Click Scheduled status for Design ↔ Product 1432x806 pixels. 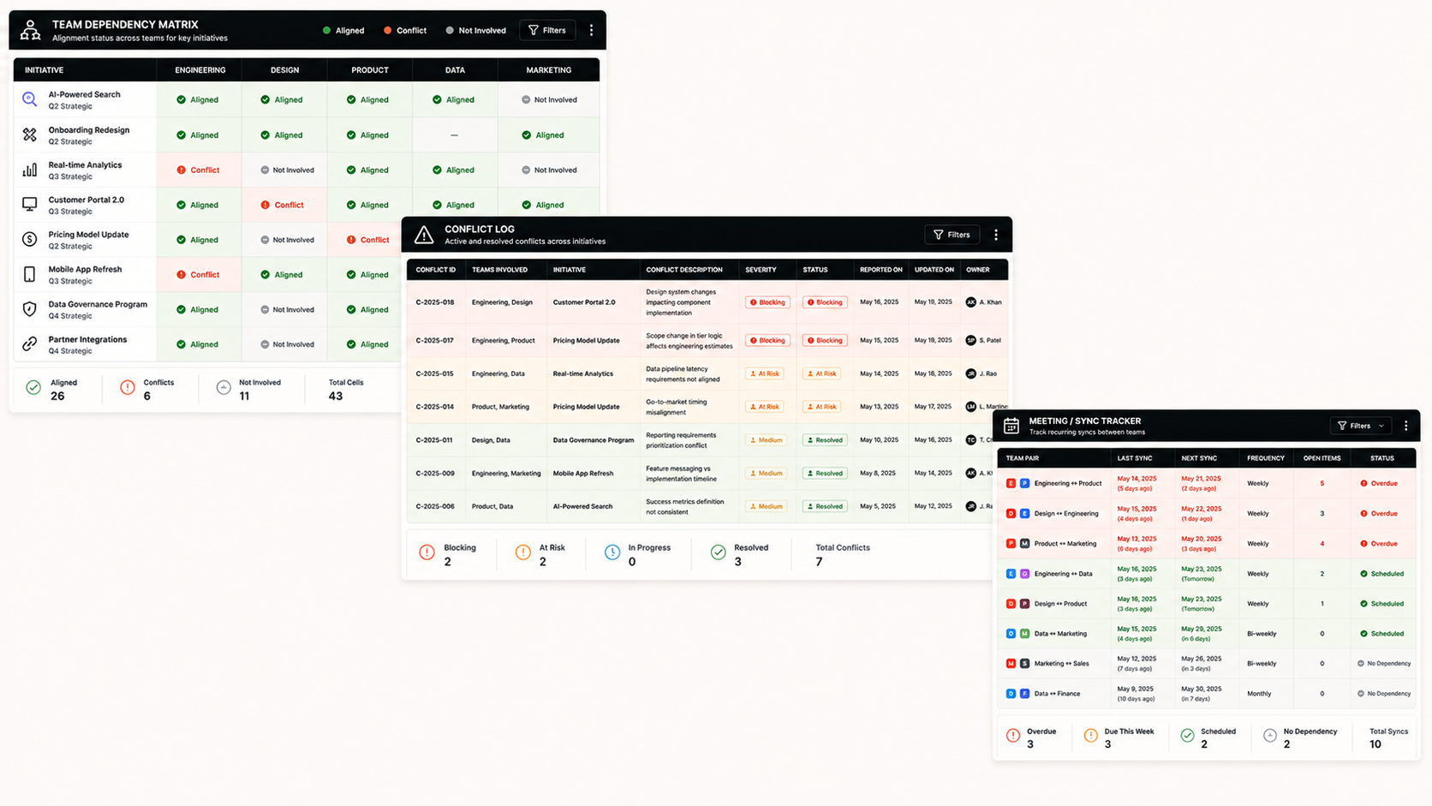pyautogui.click(x=1381, y=604)
